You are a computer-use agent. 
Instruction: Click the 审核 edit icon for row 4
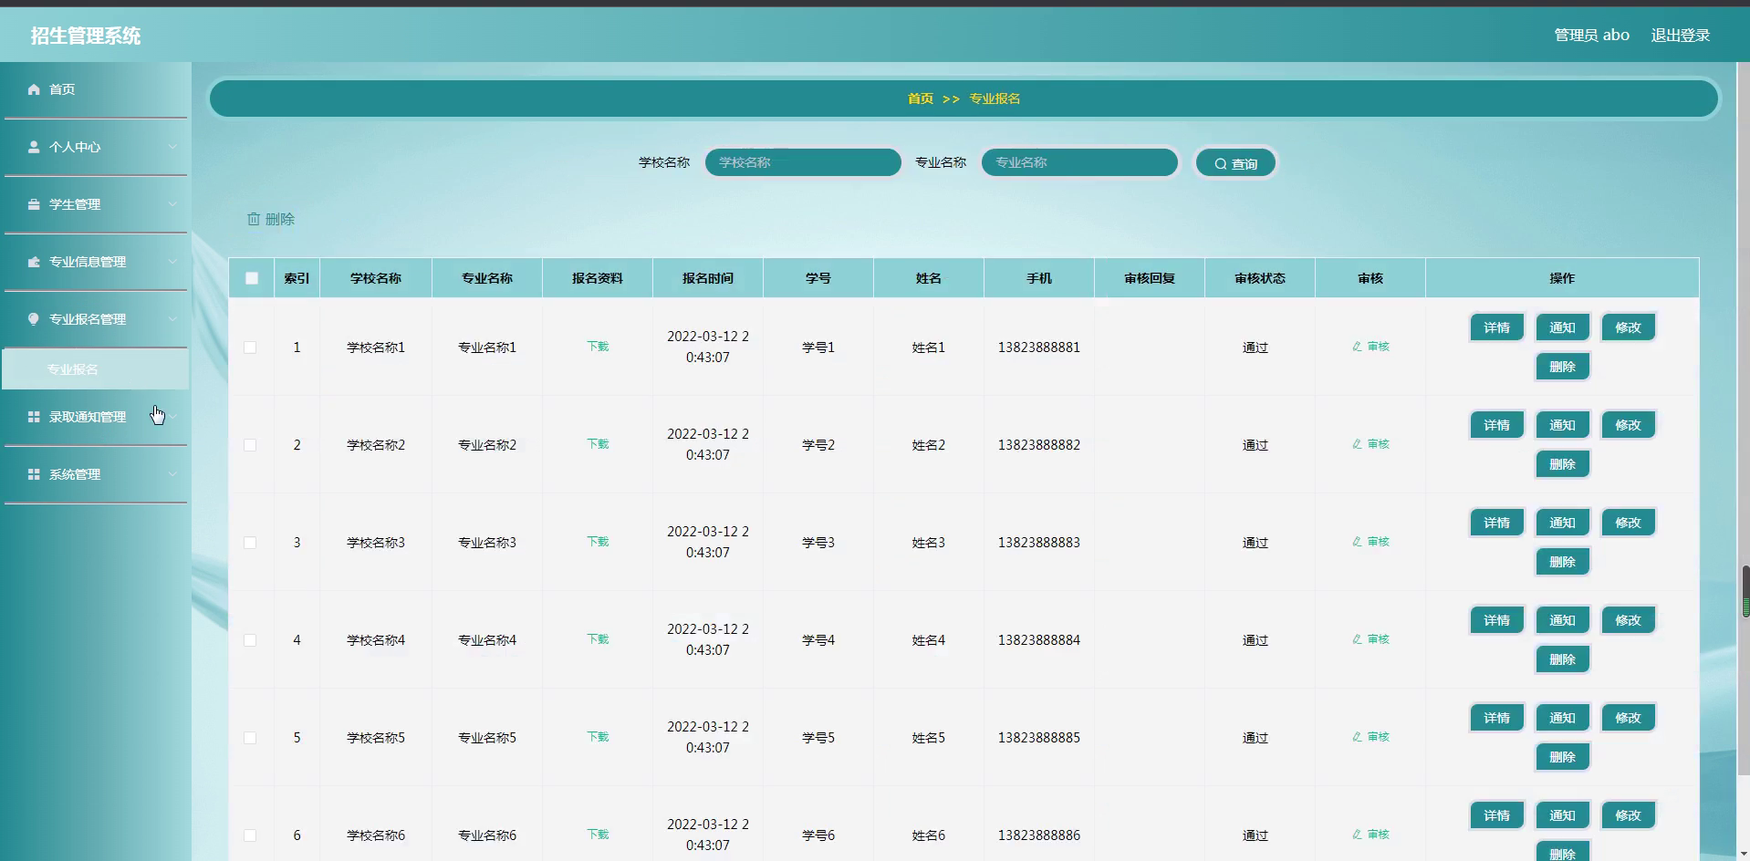coord(1357,639)
